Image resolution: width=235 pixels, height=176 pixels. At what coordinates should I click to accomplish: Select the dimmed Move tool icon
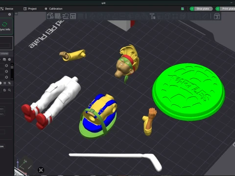(93, 16)
